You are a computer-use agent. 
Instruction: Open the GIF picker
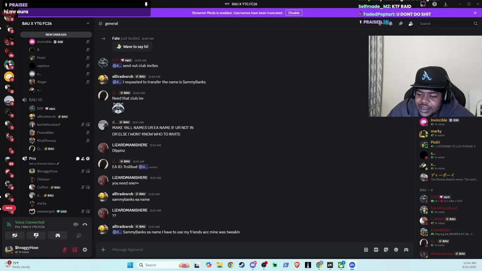tap(376, 250)
